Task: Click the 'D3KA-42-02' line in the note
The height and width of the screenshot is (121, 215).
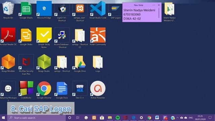Action: pos(132,19)
